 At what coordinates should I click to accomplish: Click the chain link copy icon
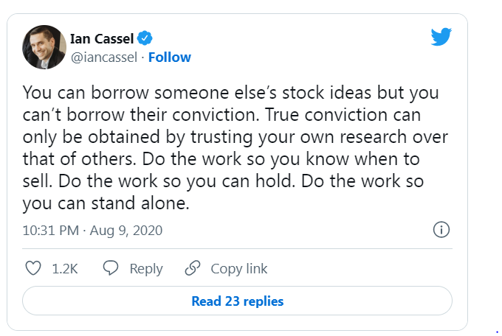(x=193, y=269)
